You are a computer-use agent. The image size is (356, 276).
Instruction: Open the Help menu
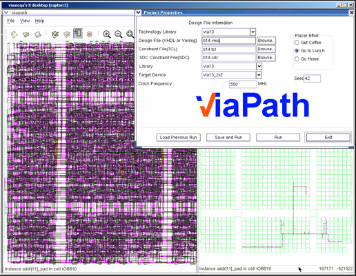coord(39,21)
